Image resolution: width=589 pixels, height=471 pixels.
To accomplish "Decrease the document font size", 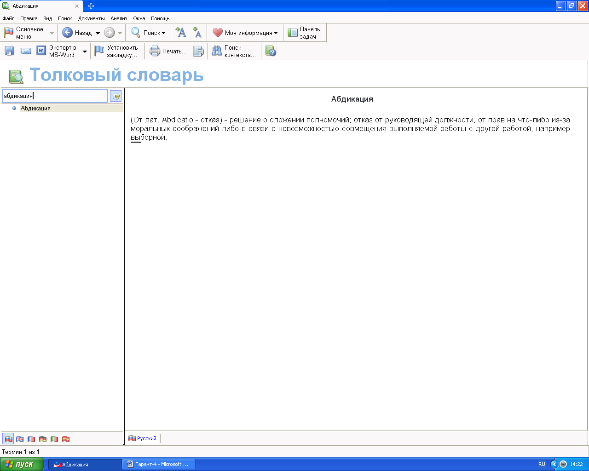I will pos(197,33).
